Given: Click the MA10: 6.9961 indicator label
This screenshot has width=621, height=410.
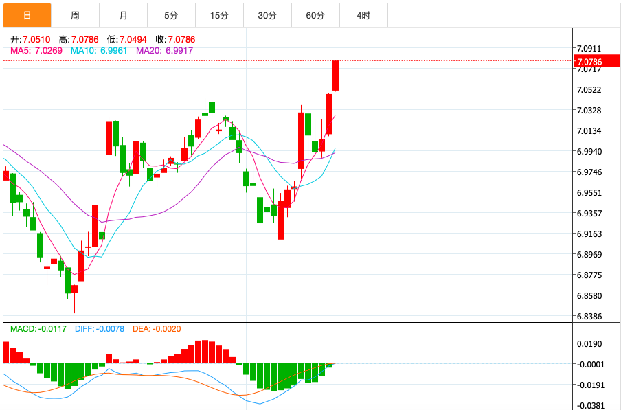Looking at the screenshot, I should (x=99, y=51).
